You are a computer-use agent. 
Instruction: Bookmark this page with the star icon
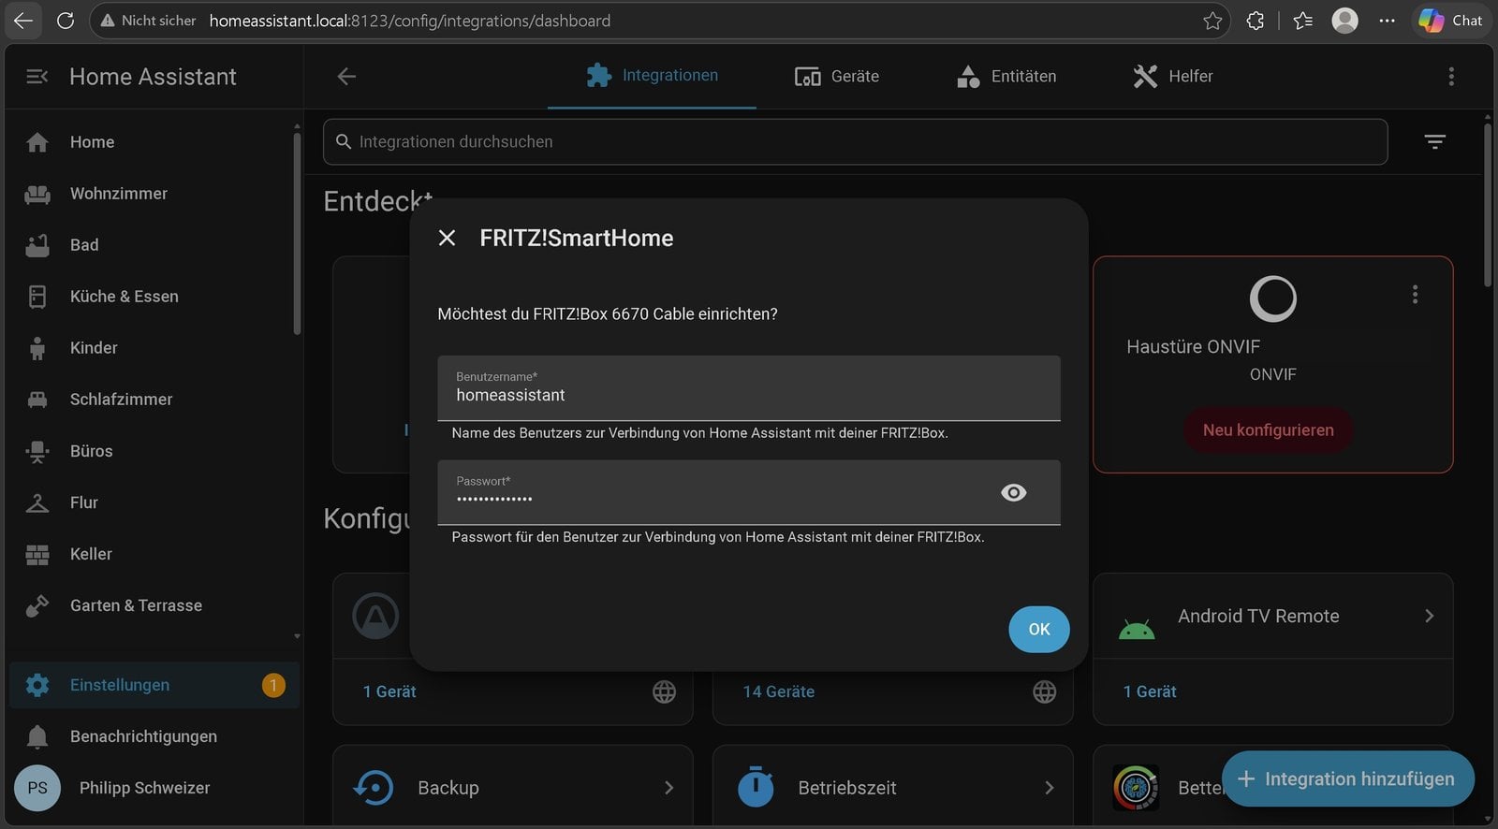(1212, 21)
